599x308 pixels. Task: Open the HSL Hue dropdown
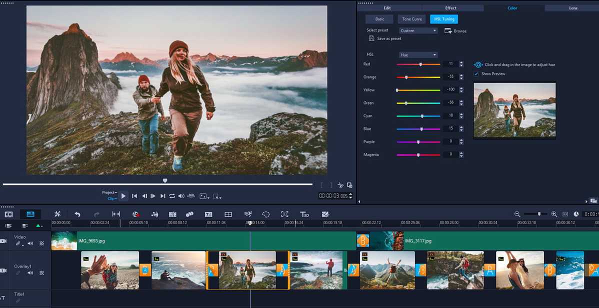click(x=418, y=54)
